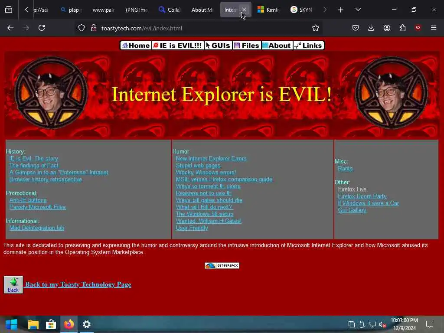The image size is (444, 333).
Task: Open 'User Frendly' link
Action: click(x=192, y=228)
